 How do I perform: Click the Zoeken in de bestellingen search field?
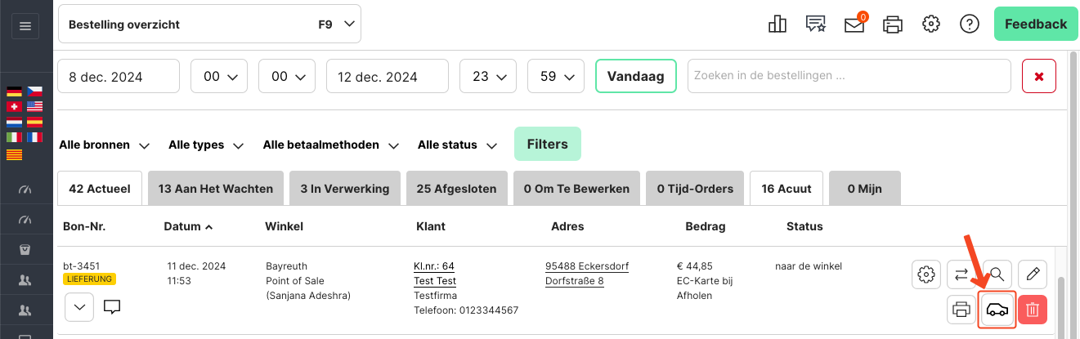pyautogui.click(x=849, y=76)
